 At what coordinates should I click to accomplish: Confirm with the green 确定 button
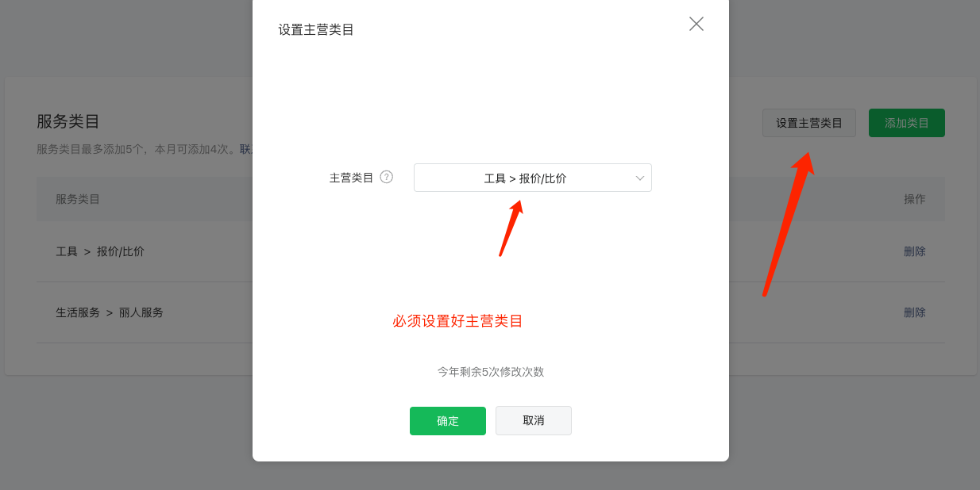[x=448, y=421]
